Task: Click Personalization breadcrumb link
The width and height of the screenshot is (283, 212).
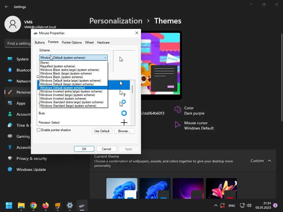Action: pyautogui.click(x=116, y=21)
